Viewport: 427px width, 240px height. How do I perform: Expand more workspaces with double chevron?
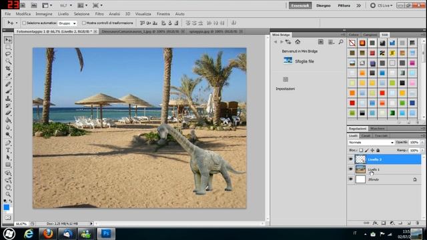[359, 5]
